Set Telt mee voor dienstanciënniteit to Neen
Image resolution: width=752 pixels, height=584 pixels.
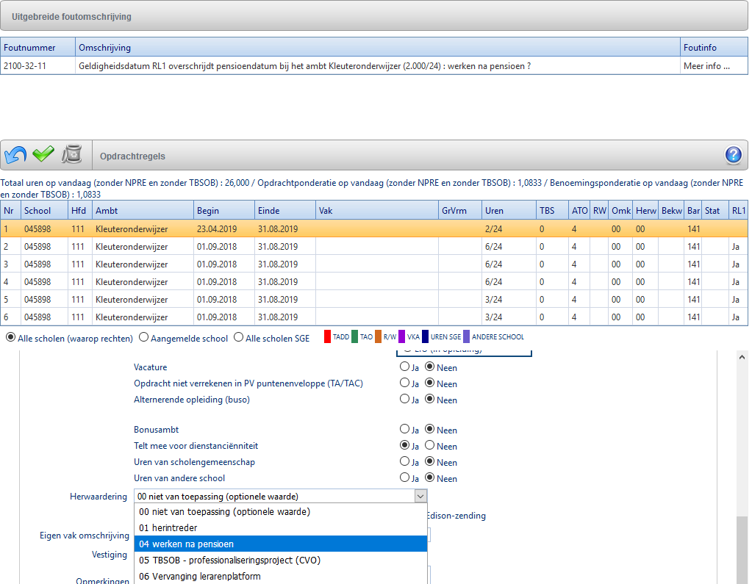pyautogui.click(x=430, y=445)
